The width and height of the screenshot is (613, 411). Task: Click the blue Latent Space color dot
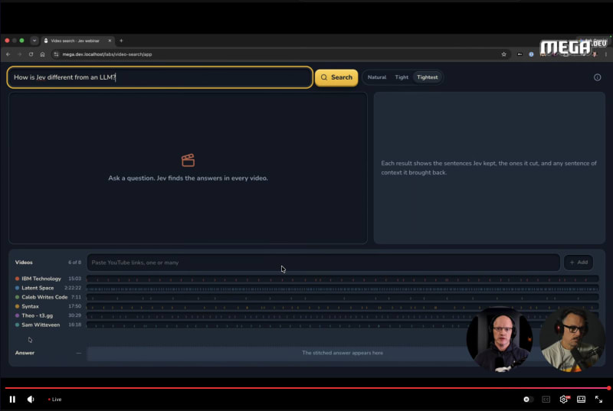pyautogui.click(x=17, y=288)
